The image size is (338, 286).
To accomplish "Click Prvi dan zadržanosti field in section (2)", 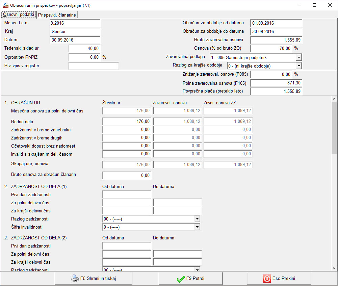I will tap(127, 246).
